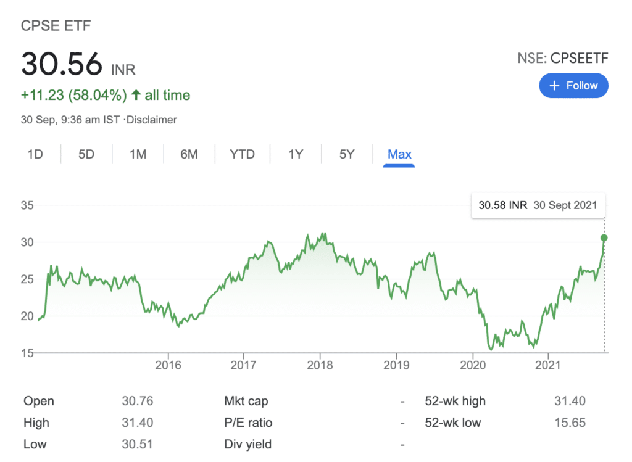
Task: Click the Open value 30.76
Action: click(x=138, y=401)
